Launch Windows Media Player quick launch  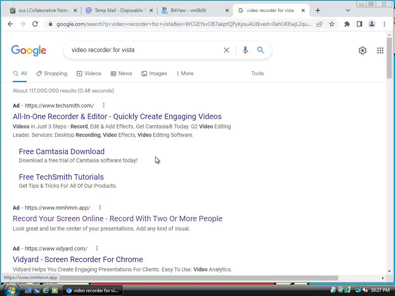(55, 290)
